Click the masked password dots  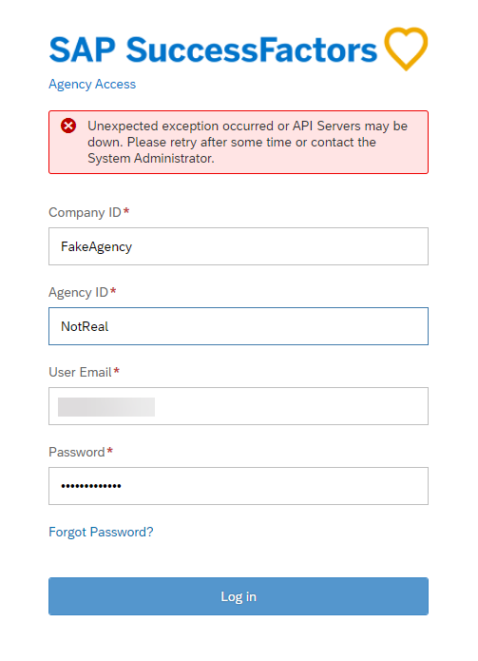91,486
